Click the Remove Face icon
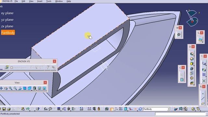Image resolution: width=208 pixels, height=117 pixels. (x=192, y=83)
